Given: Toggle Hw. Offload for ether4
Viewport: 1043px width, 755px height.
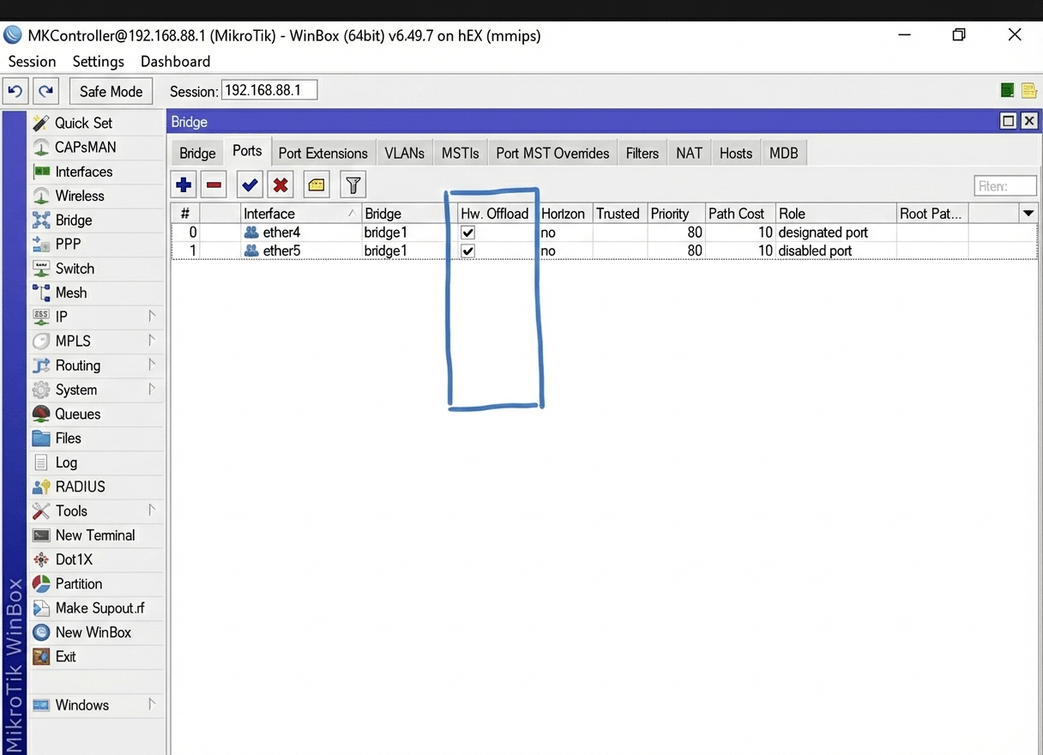Looking at the screenshot, I should (467, 232).
